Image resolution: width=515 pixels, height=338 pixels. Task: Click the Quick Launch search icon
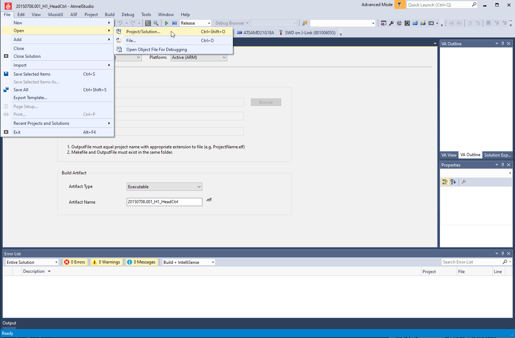pyautogui.click(x=474, y=5)
